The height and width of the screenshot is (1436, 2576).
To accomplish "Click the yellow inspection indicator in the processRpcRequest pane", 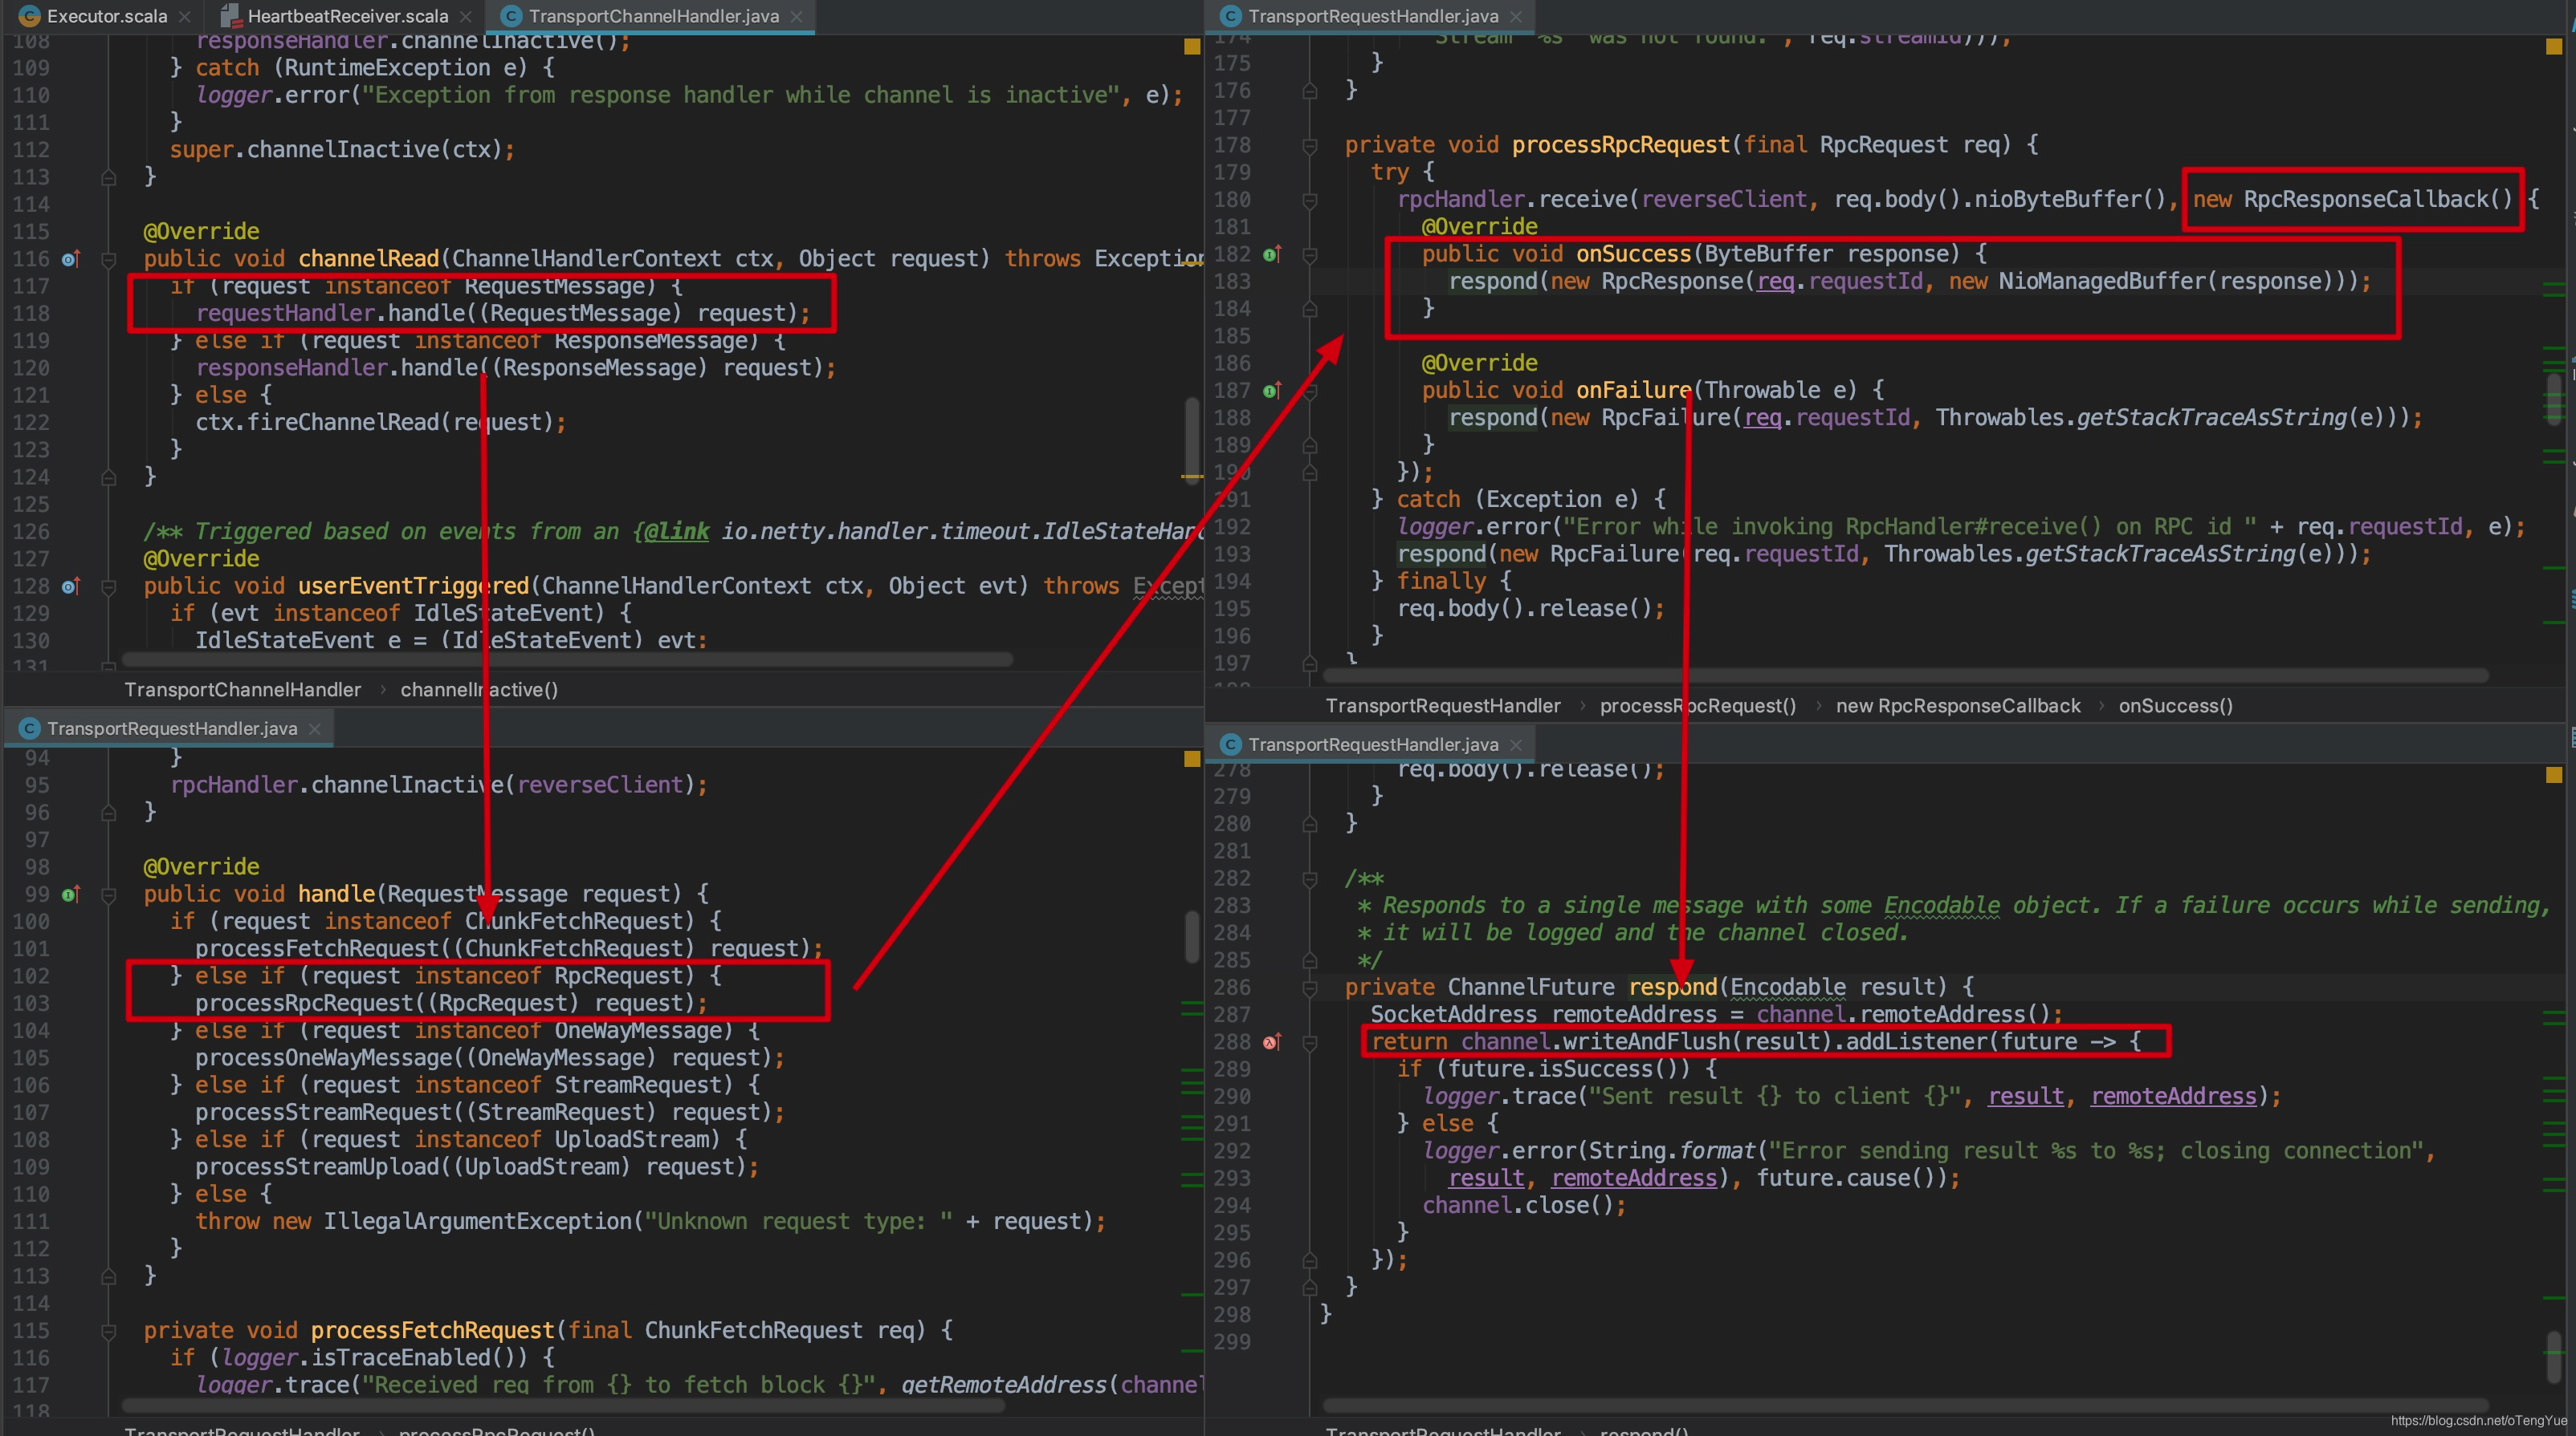I will 2553,46.
